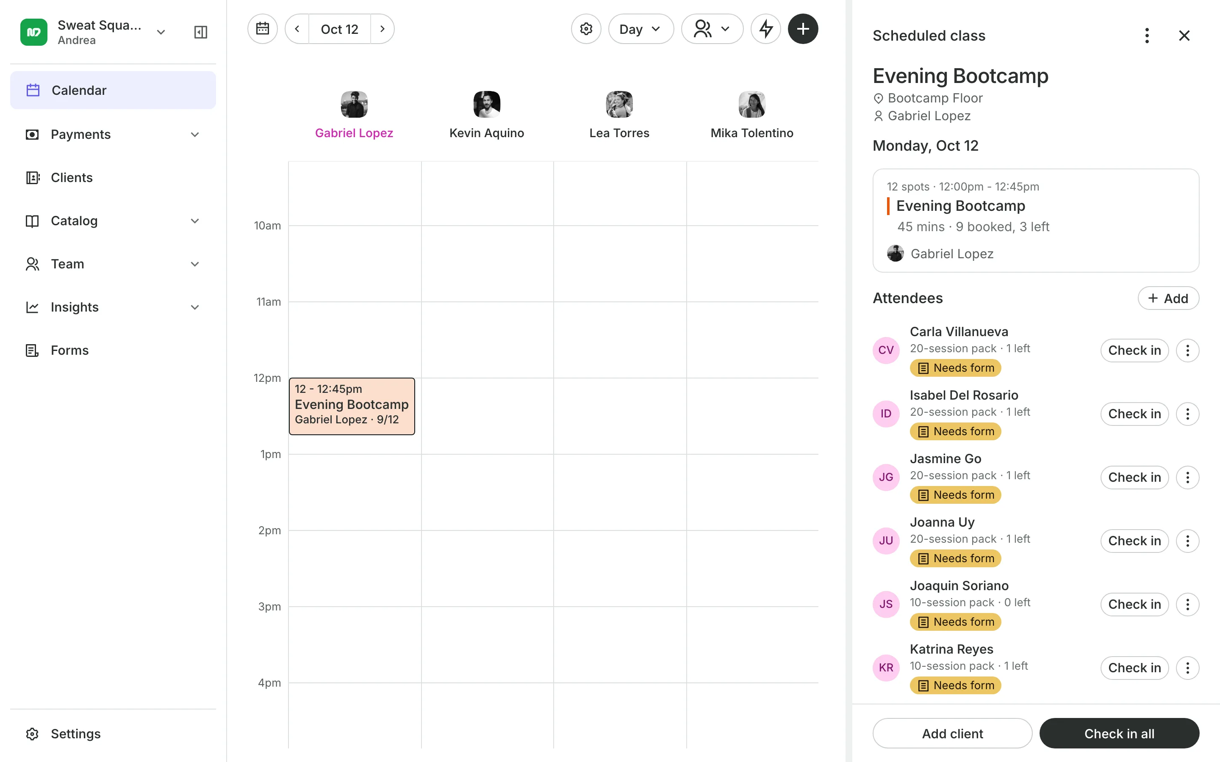Screen dimensions: 1220x762
Task: Open Settings in the sidebar
Action: [x=113, y=734]
